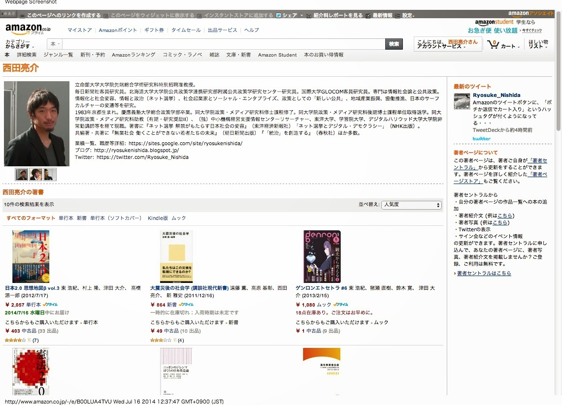Open the search category dropdown 本
Screen dimensions: 562x405
tap(55, 44)
